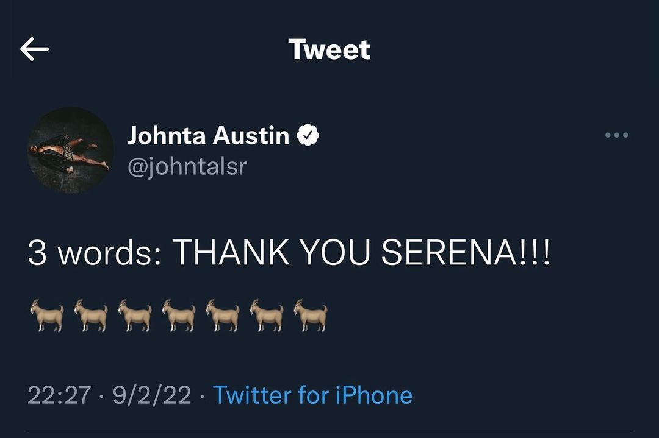Open Johnta Austin's profile picture
659x438 pixels.
click(x=71, y=150)
